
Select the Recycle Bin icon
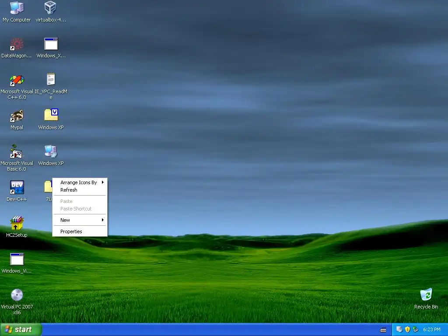coord(426,294)
